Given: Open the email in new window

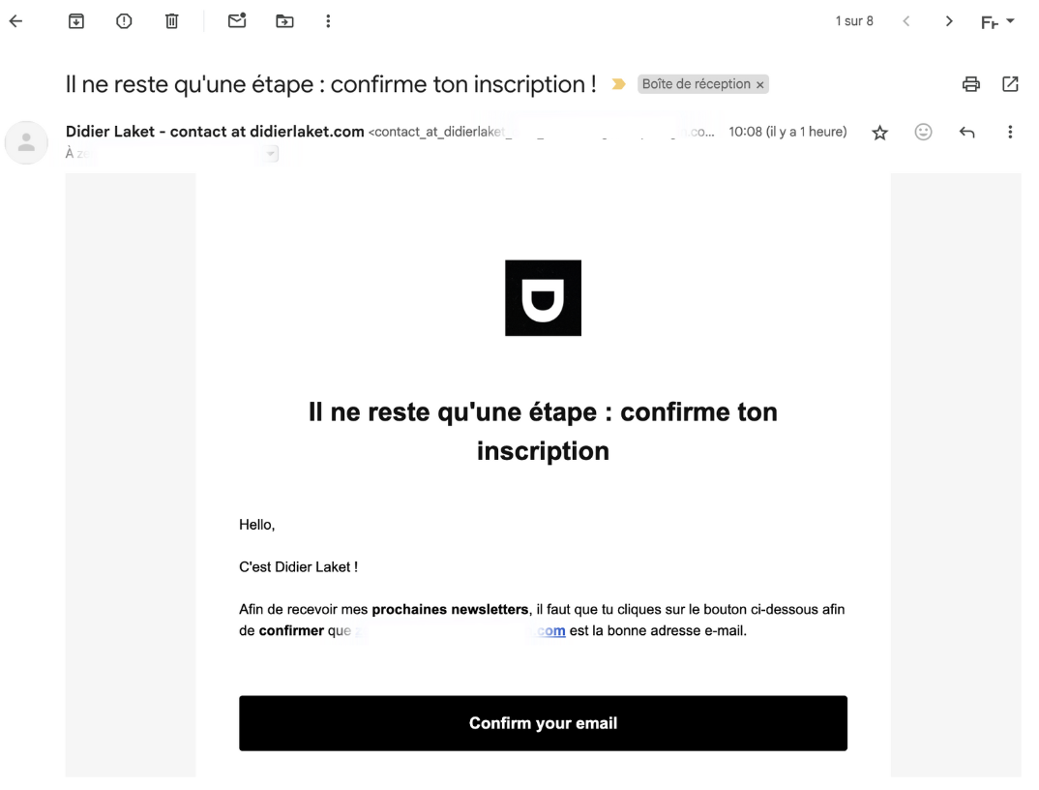Looking at the screenshot, I should (1010, 84).
